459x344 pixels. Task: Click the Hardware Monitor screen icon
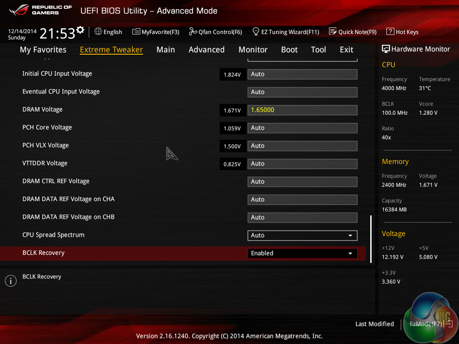tap(386, 49)
